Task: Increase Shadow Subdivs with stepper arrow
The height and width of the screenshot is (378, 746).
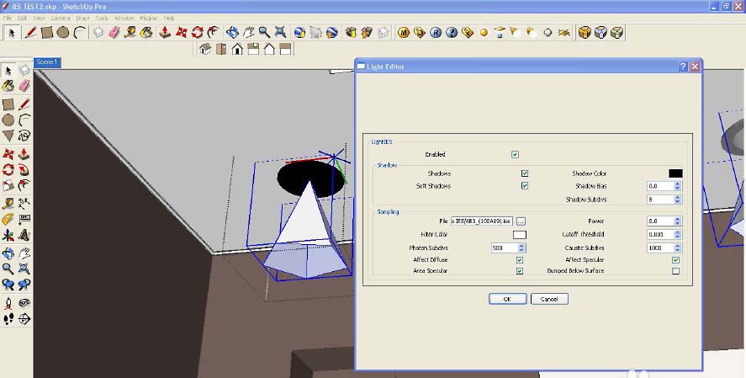Action: pos(678,197)
